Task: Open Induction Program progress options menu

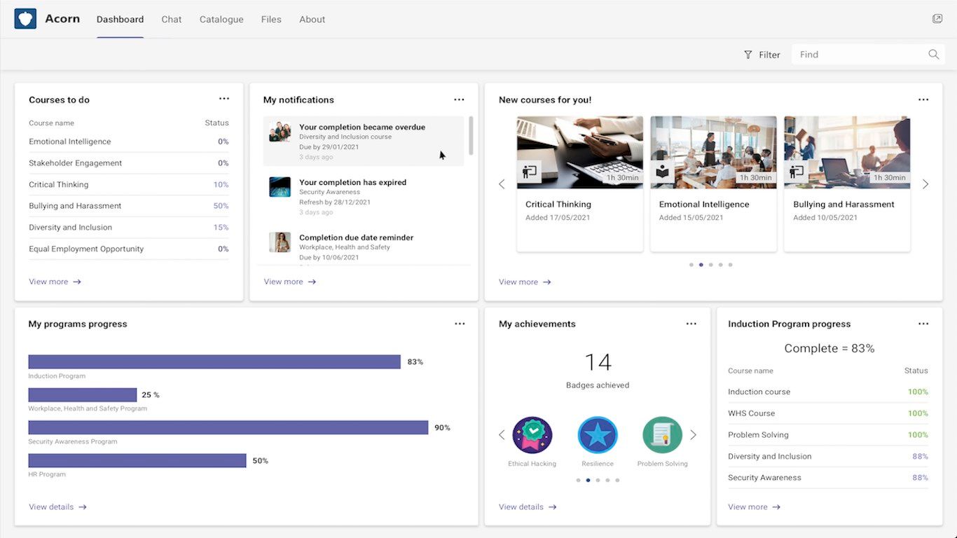Action: point(923,324)
